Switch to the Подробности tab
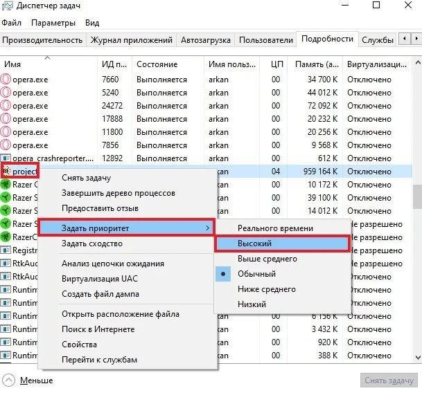 click(x=327, y=39)
